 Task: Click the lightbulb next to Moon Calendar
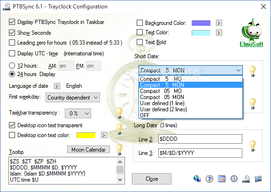tap(119, 149)
